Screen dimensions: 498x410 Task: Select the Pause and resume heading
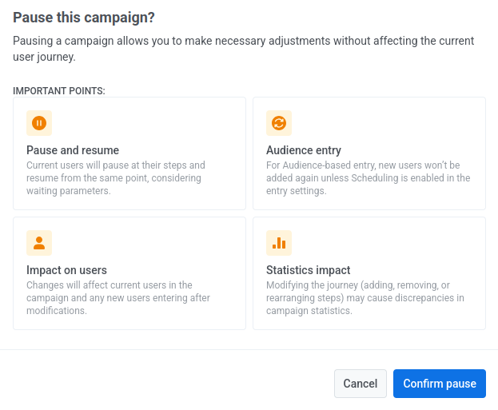point(73,150)
